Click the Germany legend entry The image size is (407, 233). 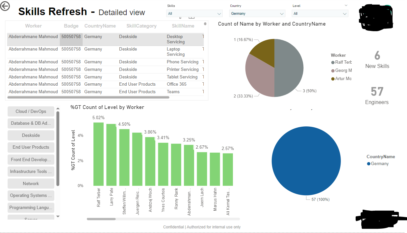378,163
